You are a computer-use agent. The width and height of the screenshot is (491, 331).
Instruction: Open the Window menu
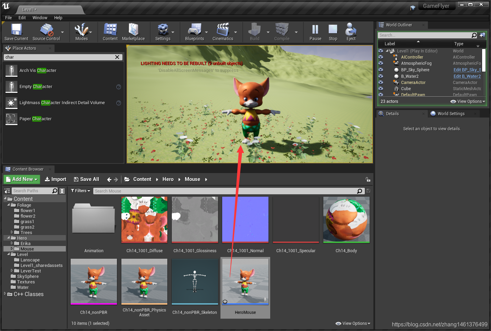coord(40,18)
